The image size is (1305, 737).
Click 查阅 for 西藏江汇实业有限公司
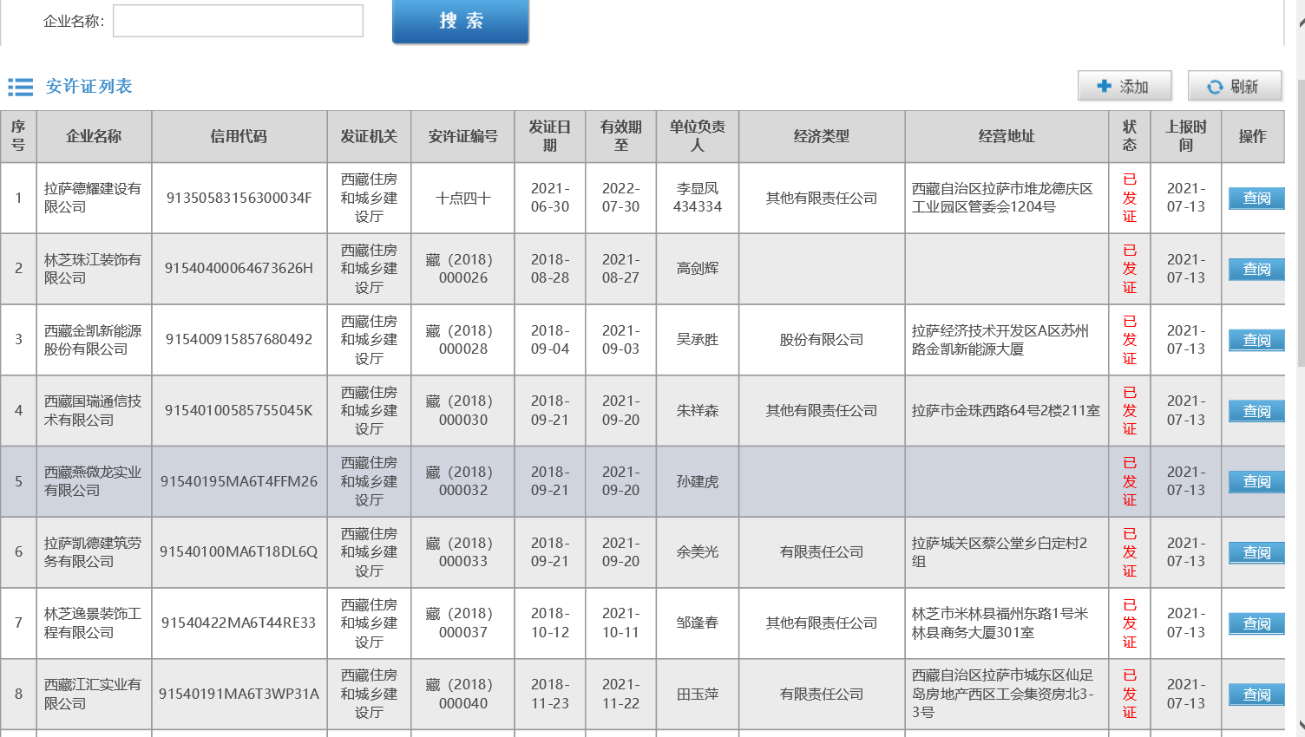[1256, 695]
